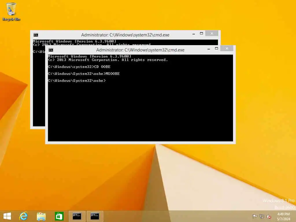
Task: Open the Recycle Bin desktop icon
Action: [11, 12]
